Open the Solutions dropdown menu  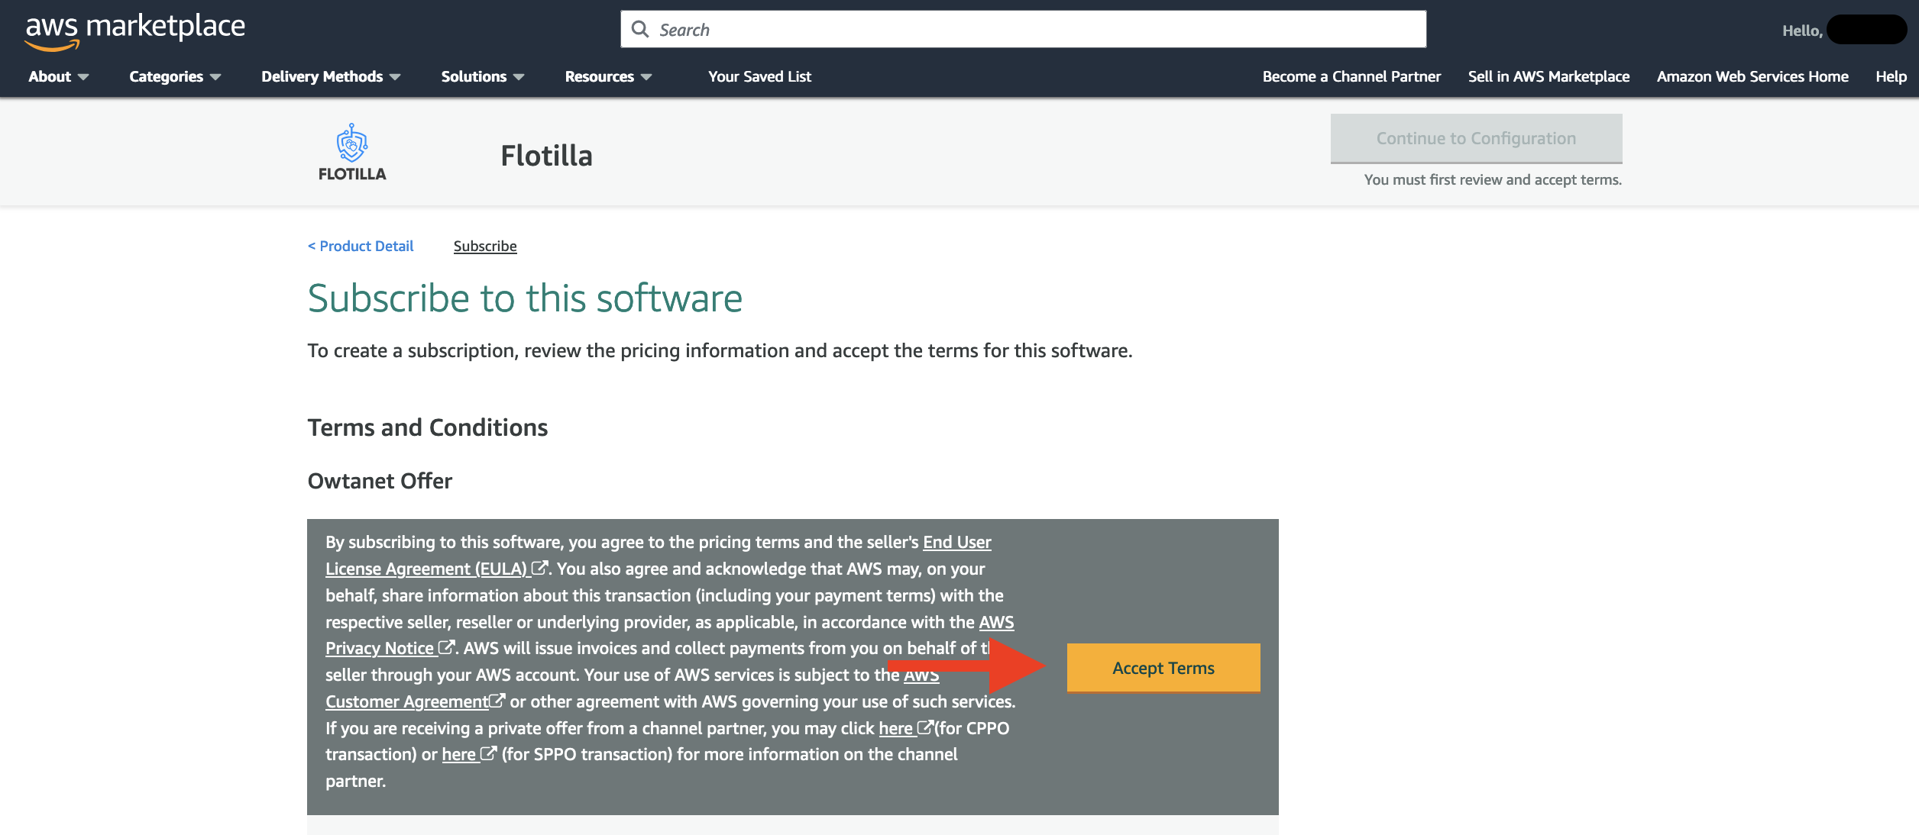point(483,76)
